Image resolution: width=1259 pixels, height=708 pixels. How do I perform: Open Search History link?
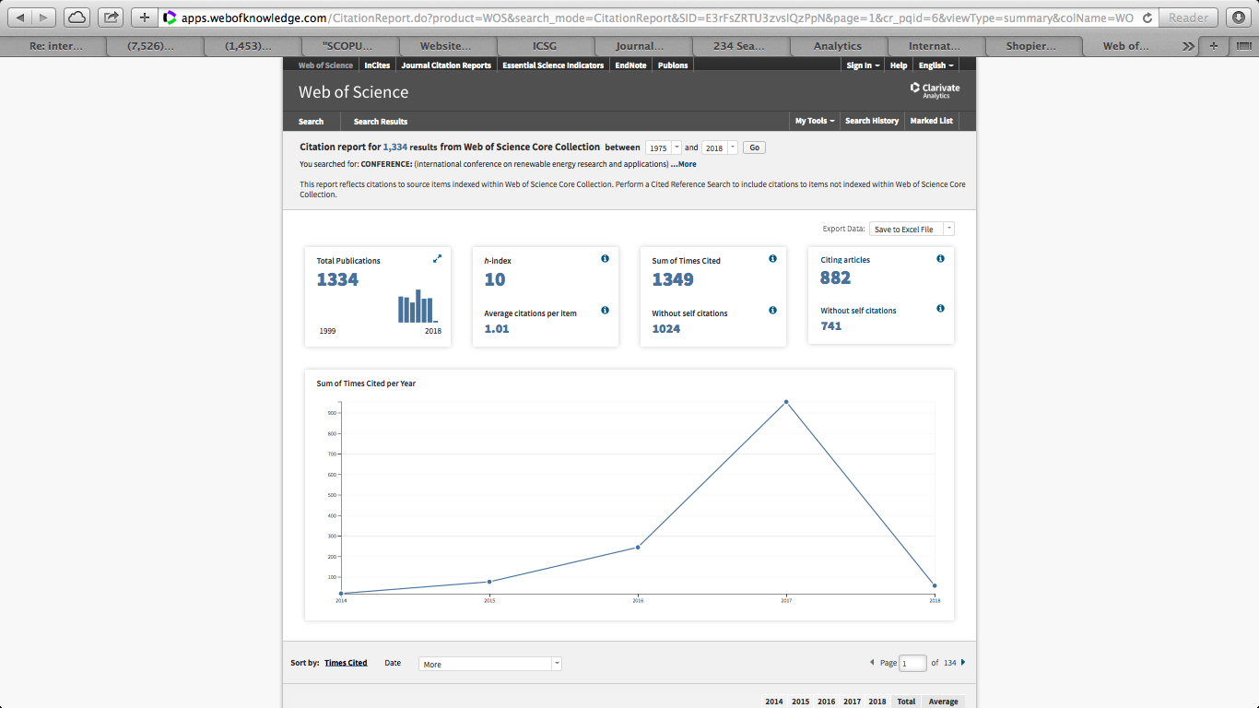[x=872, y=121]
